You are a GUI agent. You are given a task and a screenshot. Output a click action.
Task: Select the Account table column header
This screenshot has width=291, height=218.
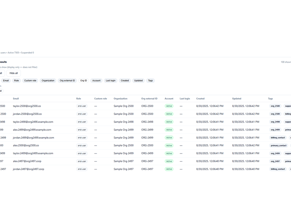[169, 99]
